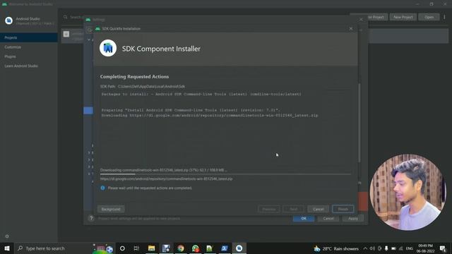Open the Windows Start menu
The image size is (452, 254).
point(7,248)
